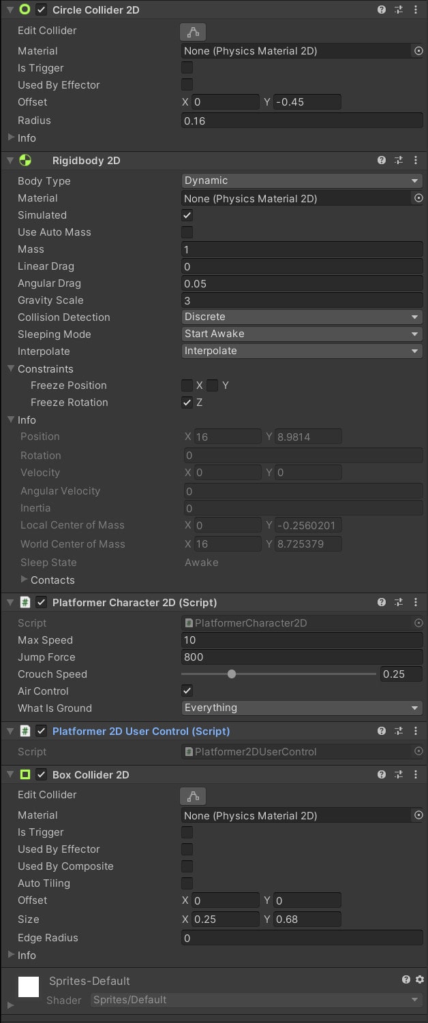Expand the Contacts foldout

point(25,580)
